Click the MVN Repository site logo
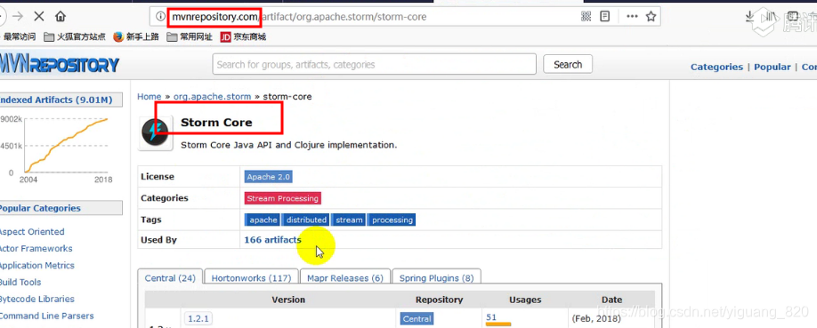The image size is (817, 328). point(60,64)
